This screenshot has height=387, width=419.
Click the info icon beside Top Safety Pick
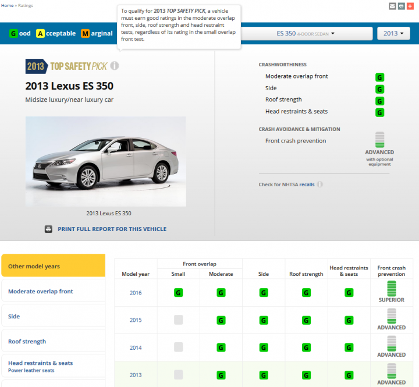115,66
